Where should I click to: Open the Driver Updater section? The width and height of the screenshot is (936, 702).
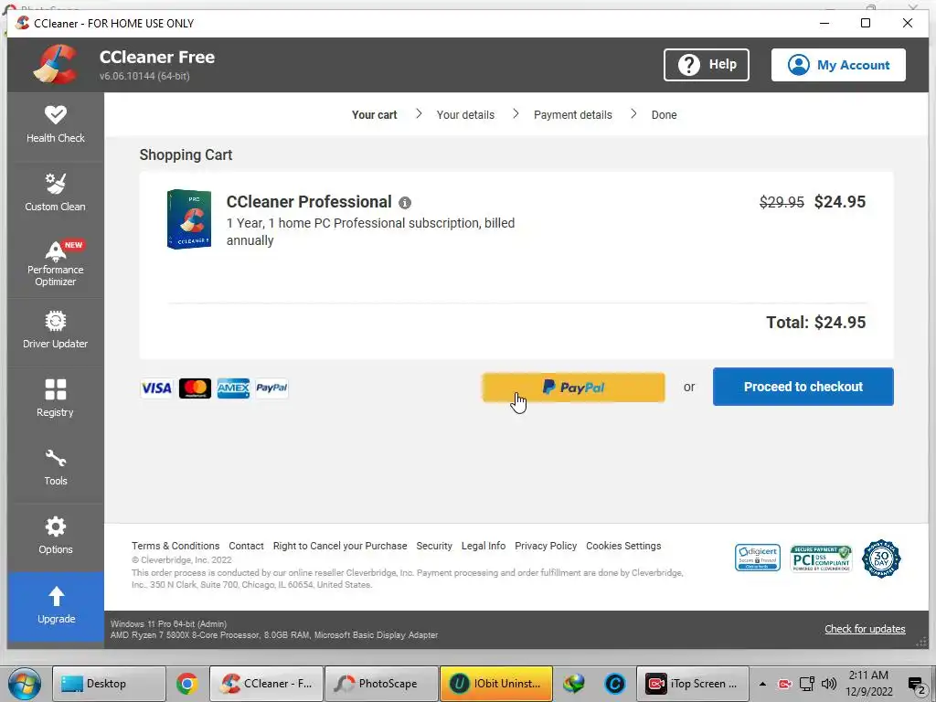[56, 330]
